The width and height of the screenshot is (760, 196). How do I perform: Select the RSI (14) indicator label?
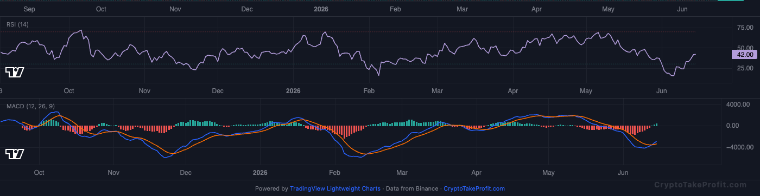pyautogui.click(x=17, y=24)
